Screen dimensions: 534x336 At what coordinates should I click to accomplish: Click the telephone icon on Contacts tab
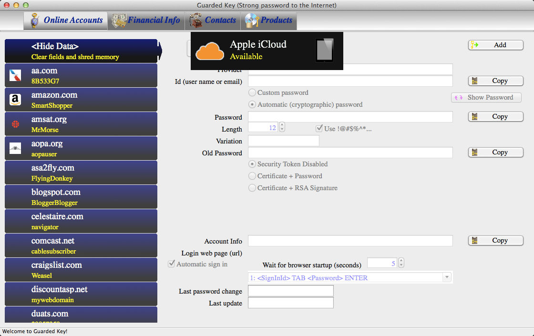(195, 20)
